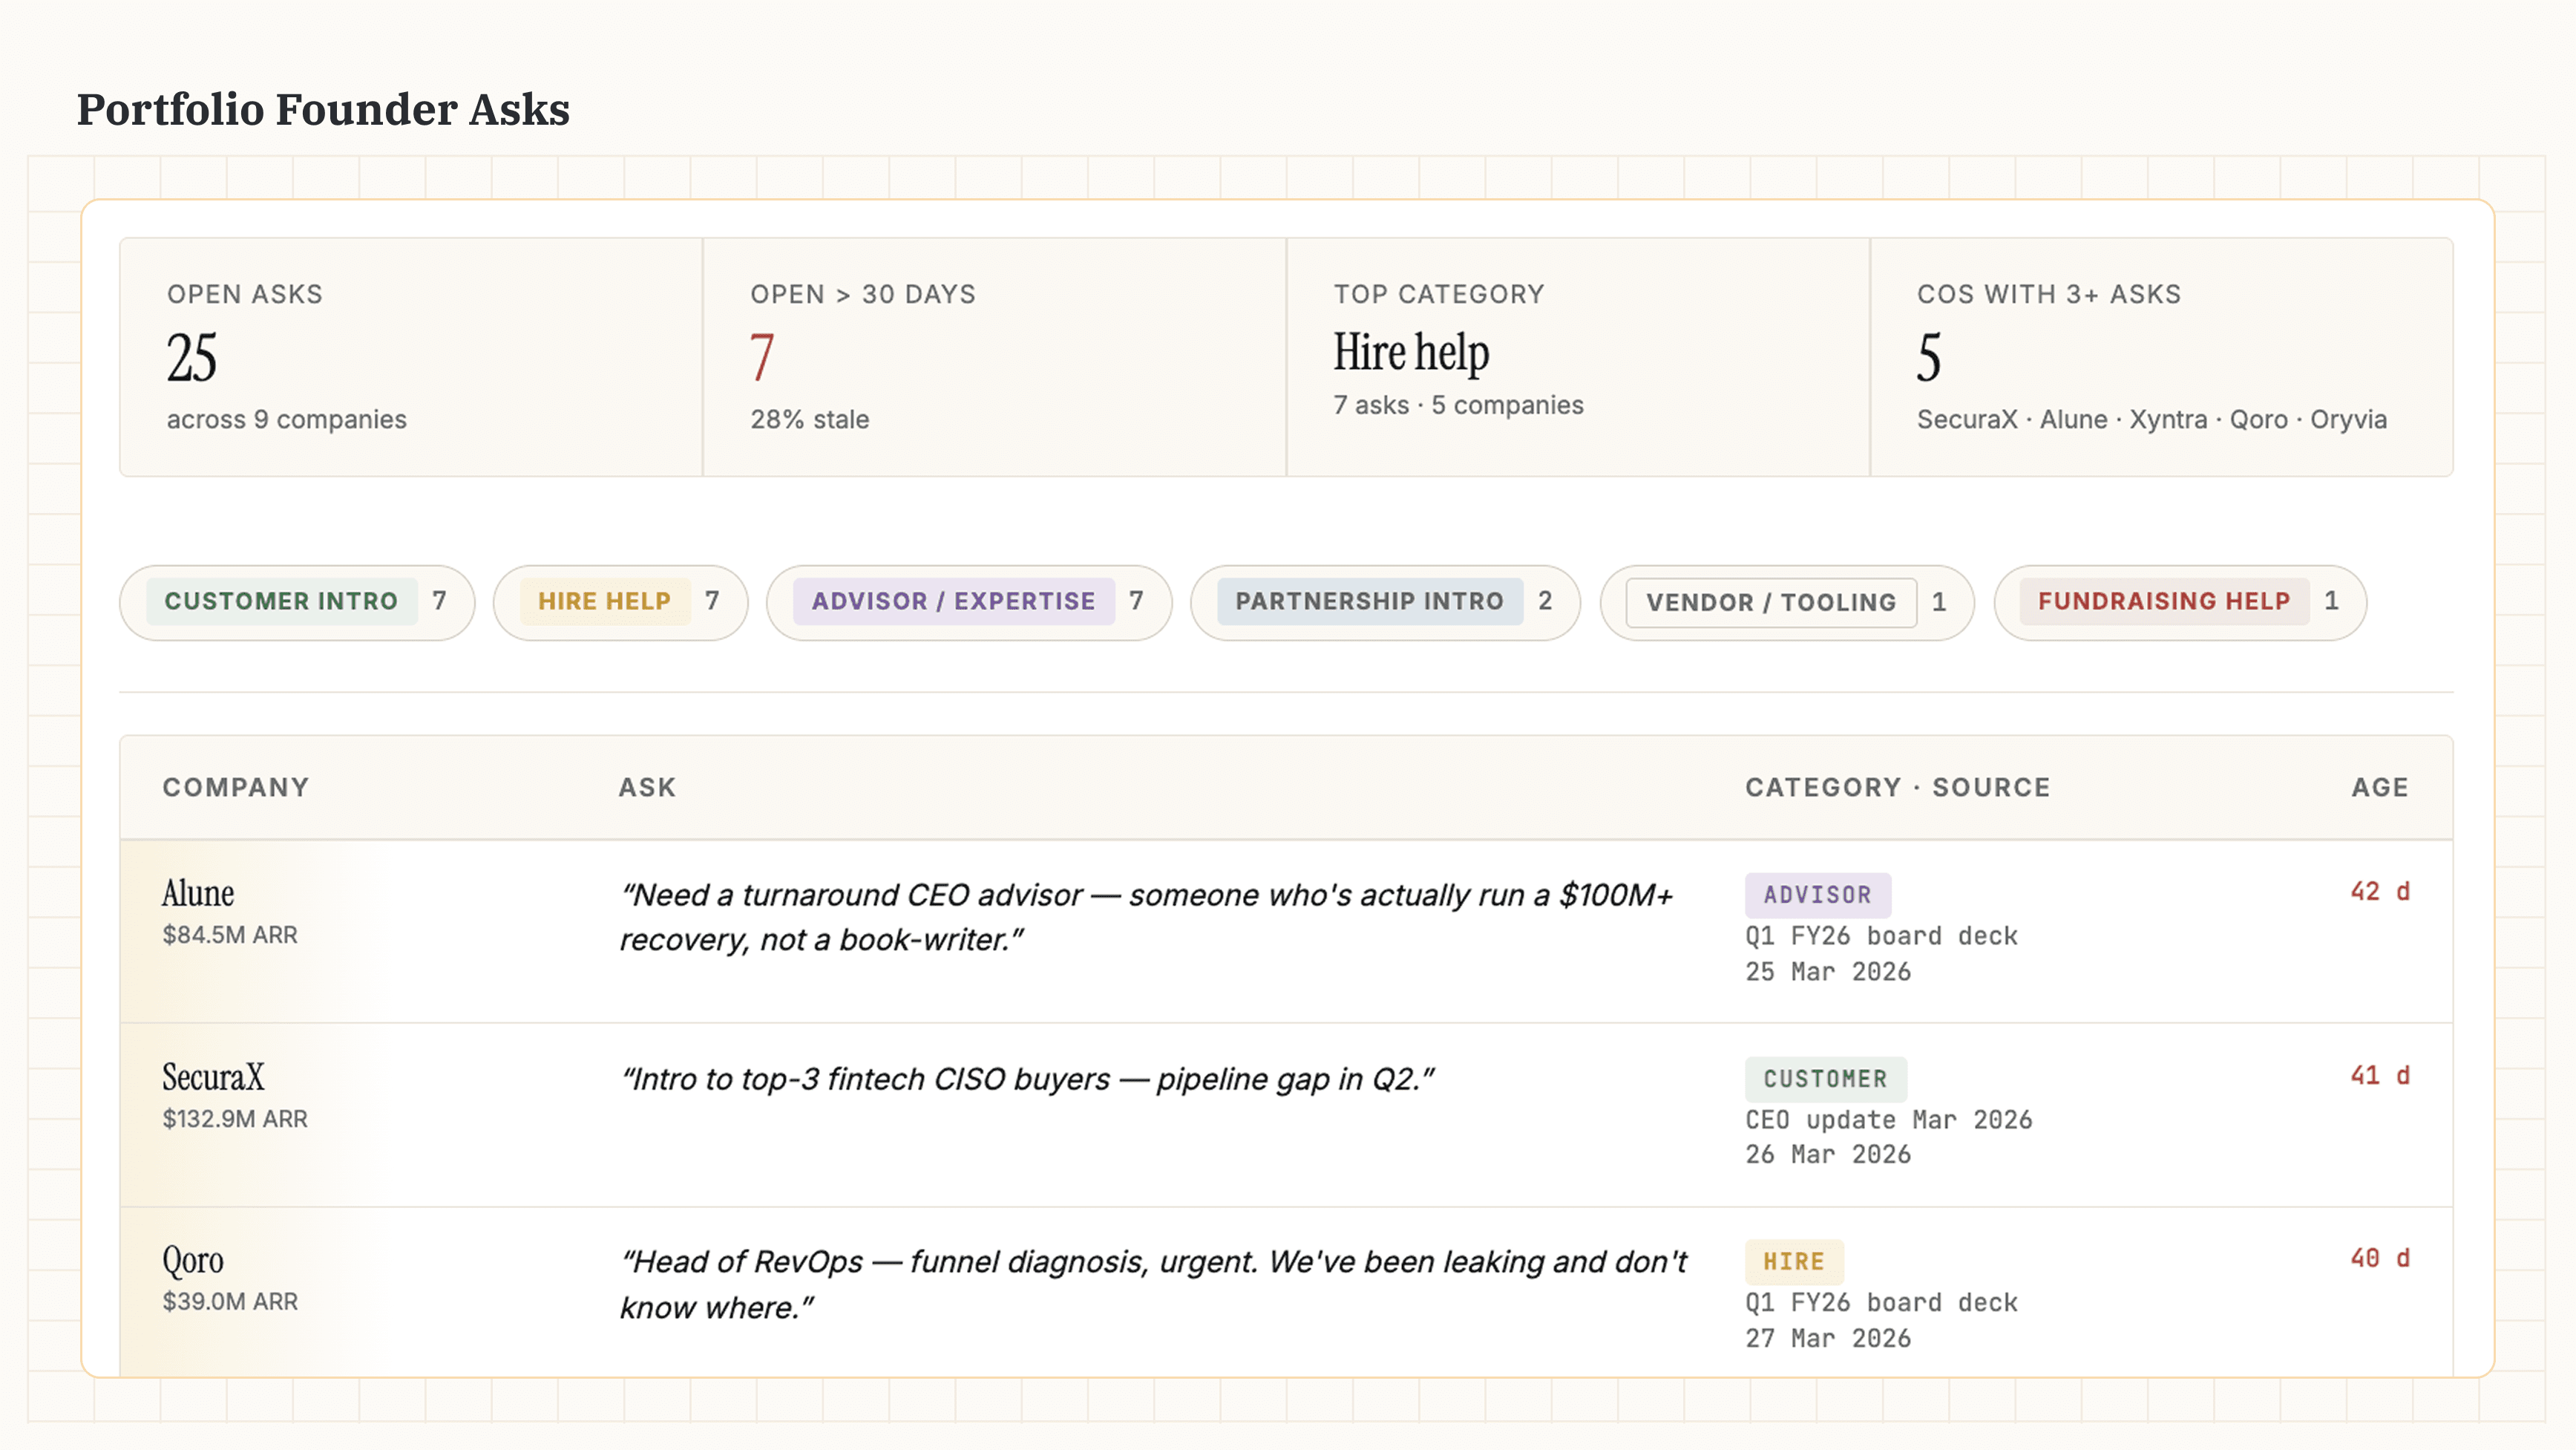Click the ADVISOR tag in Alune row
Image resolution: width=2576 pixels, height=1450 pixels.
coord(1817,895)
